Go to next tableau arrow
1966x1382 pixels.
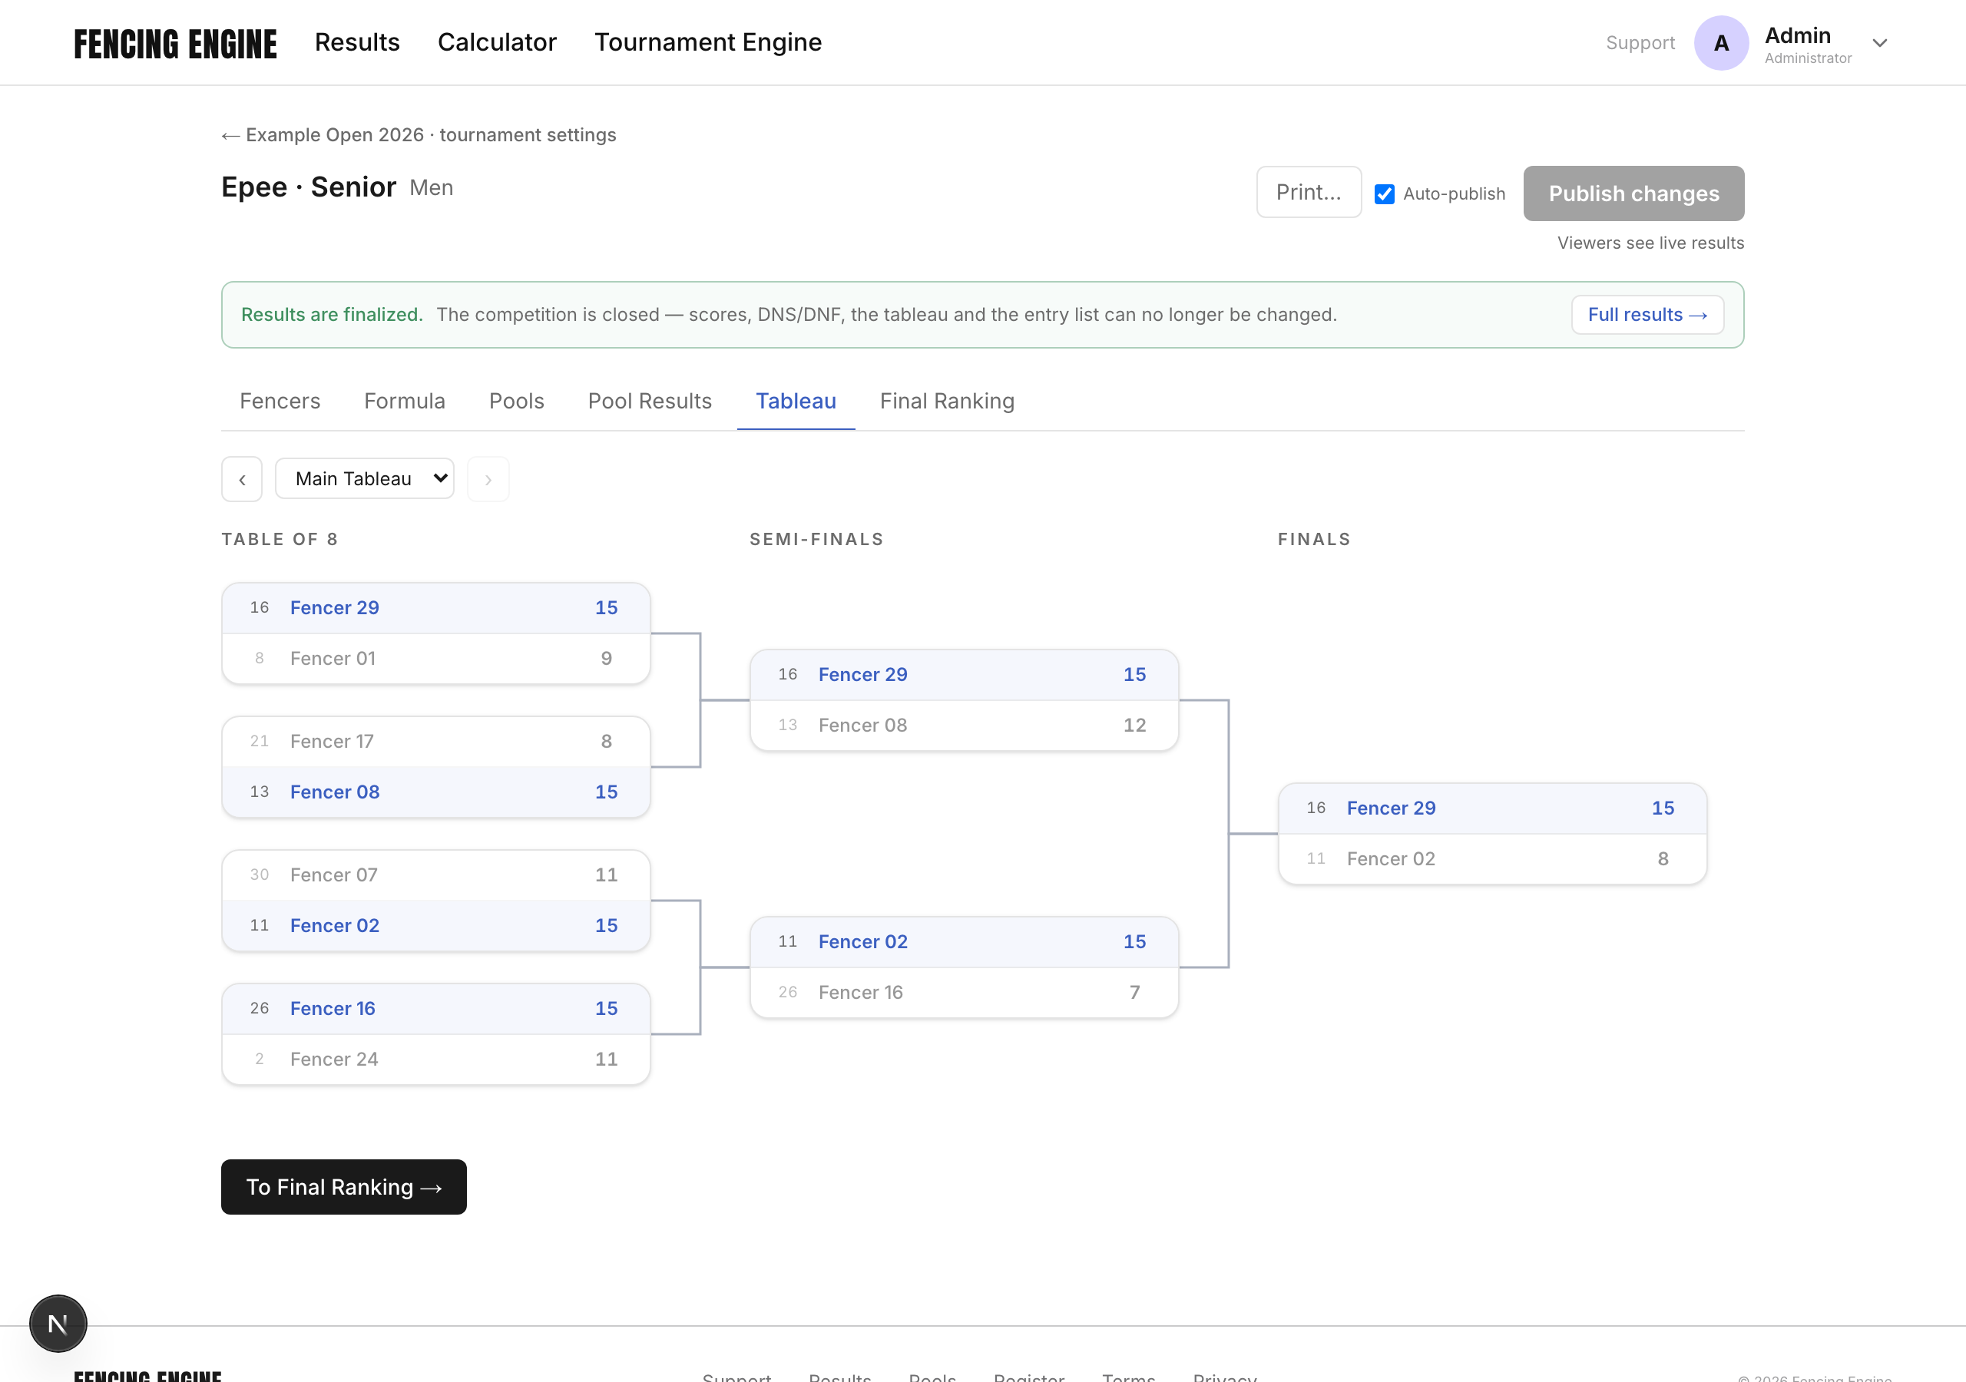click(488, 478)
